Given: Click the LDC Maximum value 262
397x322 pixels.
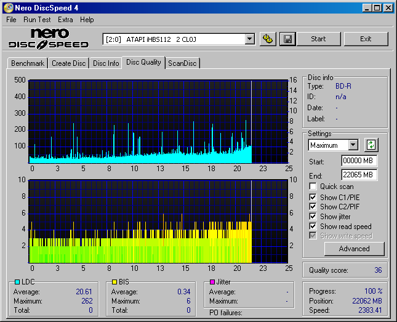Looking at the screenshot, I should [87, 301].
